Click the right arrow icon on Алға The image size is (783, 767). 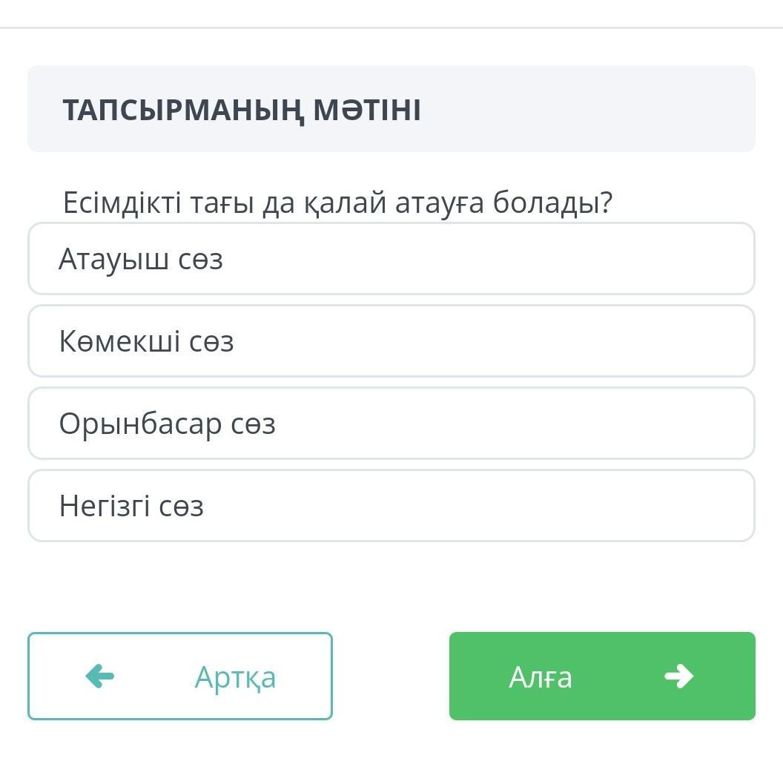pos(678,676)
